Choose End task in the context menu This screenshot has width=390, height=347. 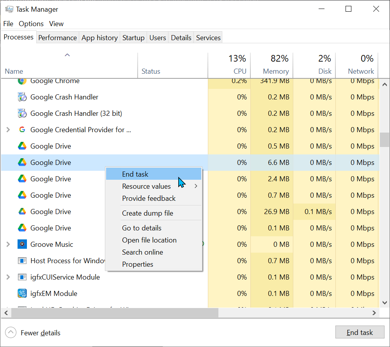[153, 174]
